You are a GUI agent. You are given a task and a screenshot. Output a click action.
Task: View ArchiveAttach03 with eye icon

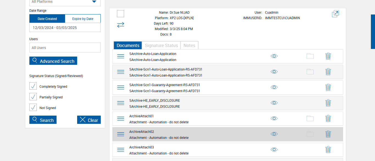coord(274,150)
